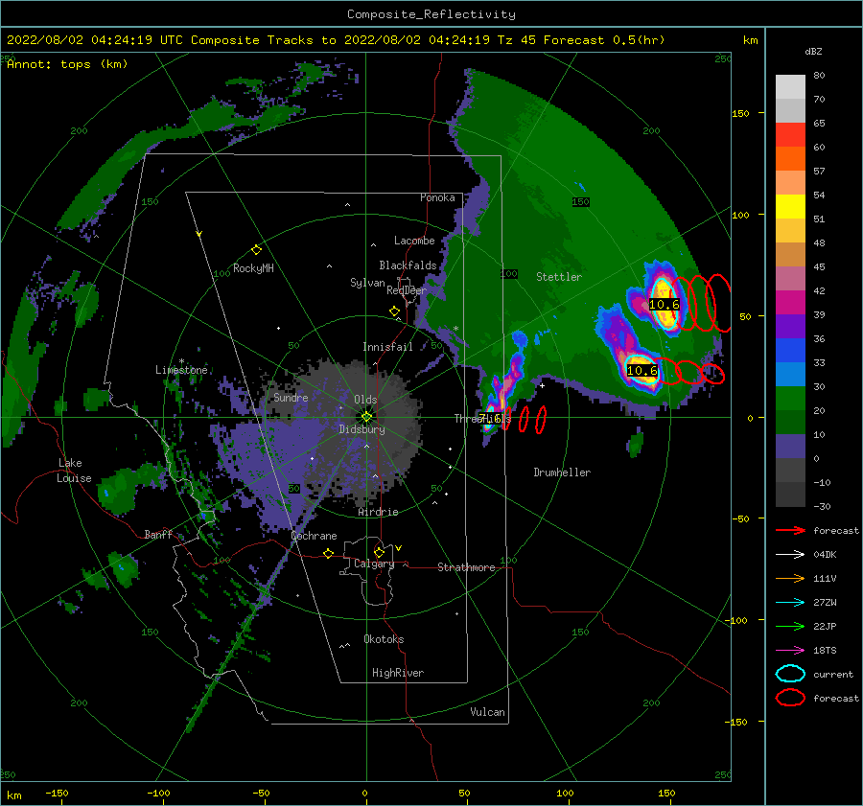Click the Sundre label
The height and width of the screenshot is (806, 863).
pos(291,397)
